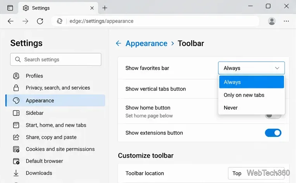Open Downloads settings
The height and width of the screenshot is (183, 296).
tap(39, 173)
